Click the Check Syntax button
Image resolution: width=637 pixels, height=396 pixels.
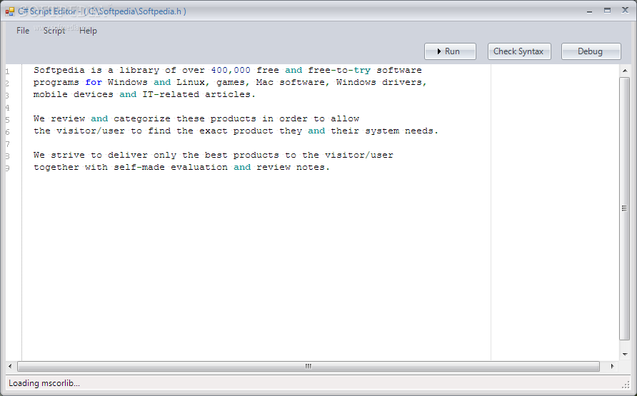(x=519, y=51)
